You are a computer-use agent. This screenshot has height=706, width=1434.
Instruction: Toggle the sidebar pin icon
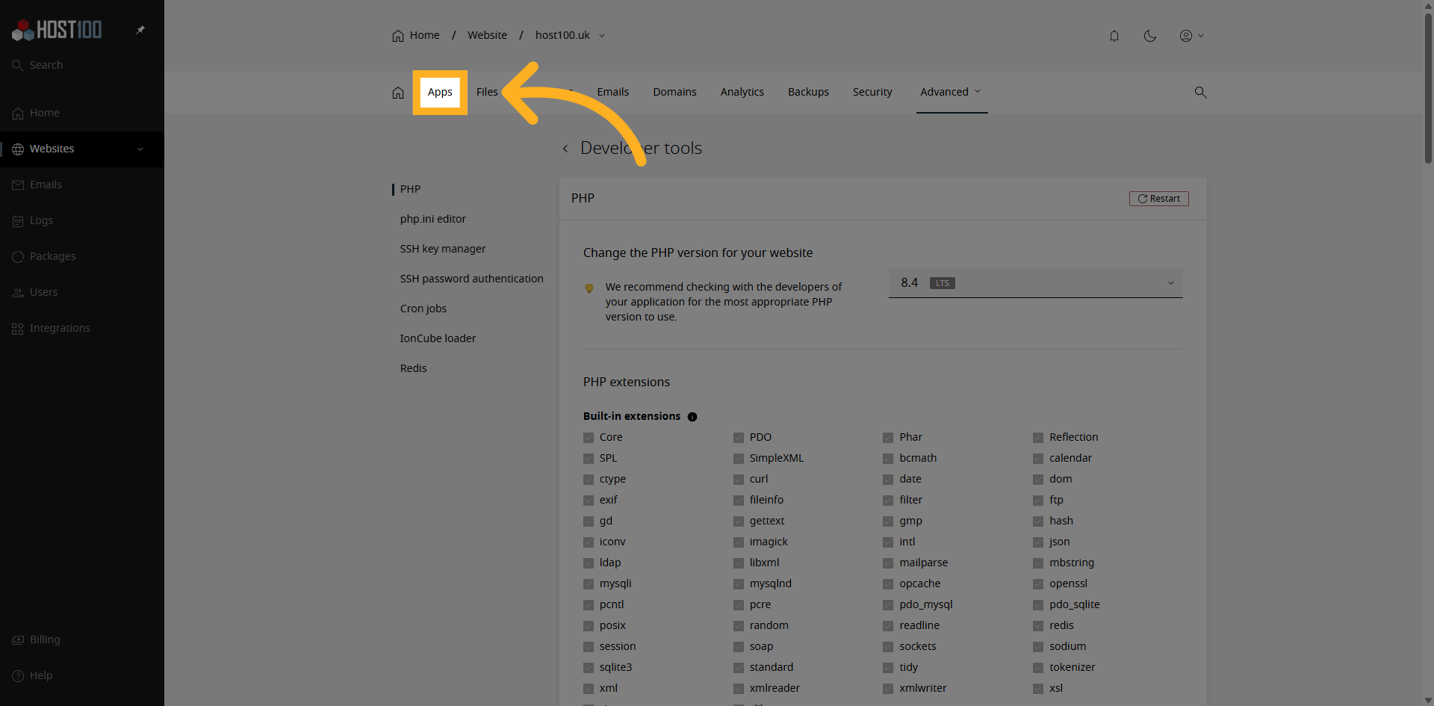coord(140,30)
